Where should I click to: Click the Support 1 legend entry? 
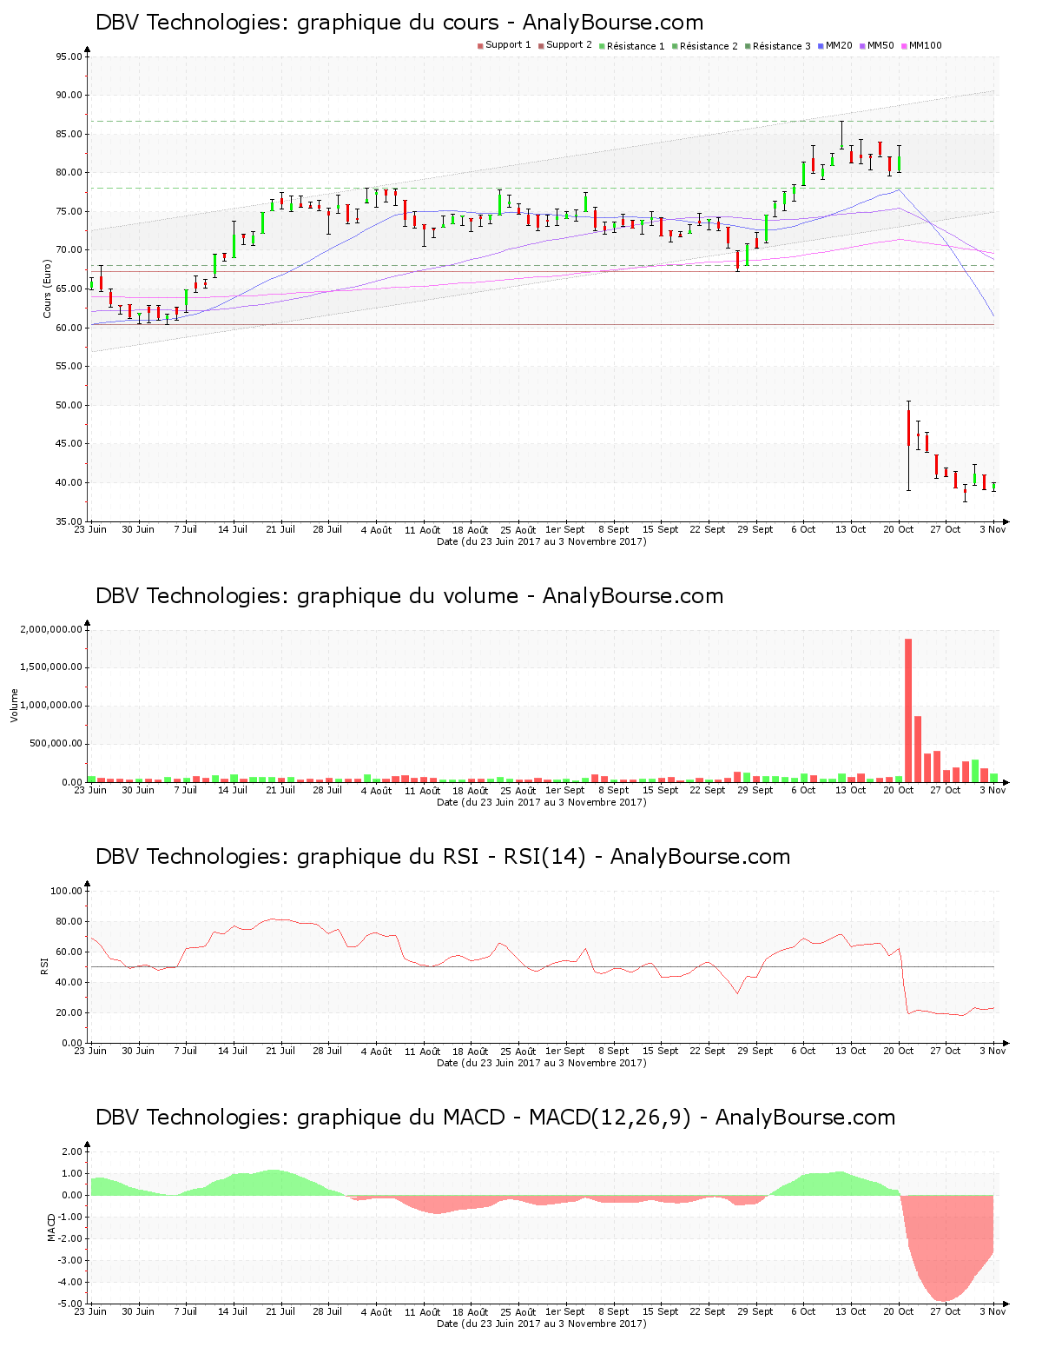(x=504, y=45)
